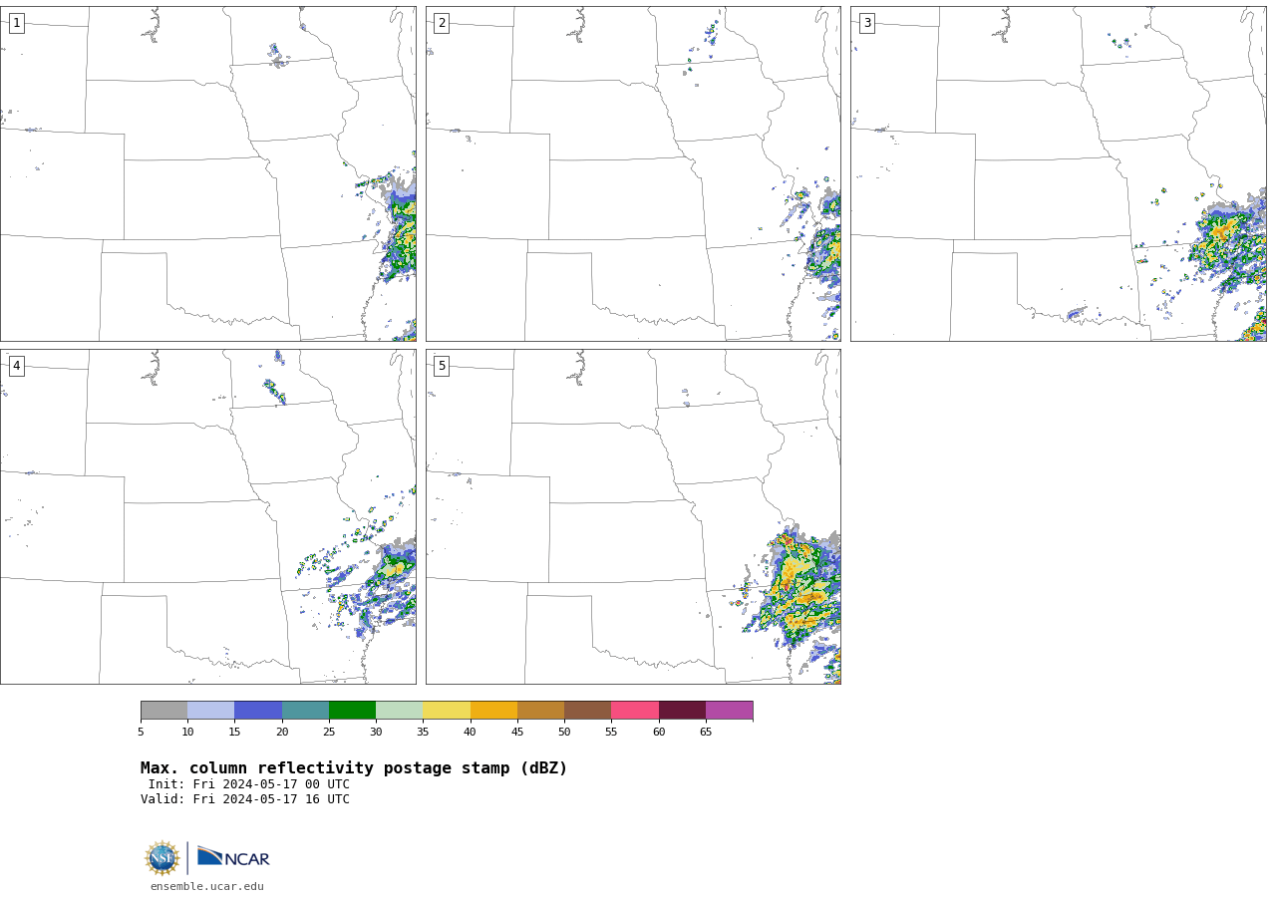Open ensemble member 4 reflectivity map
The image size is (1276, 898).
207,516
